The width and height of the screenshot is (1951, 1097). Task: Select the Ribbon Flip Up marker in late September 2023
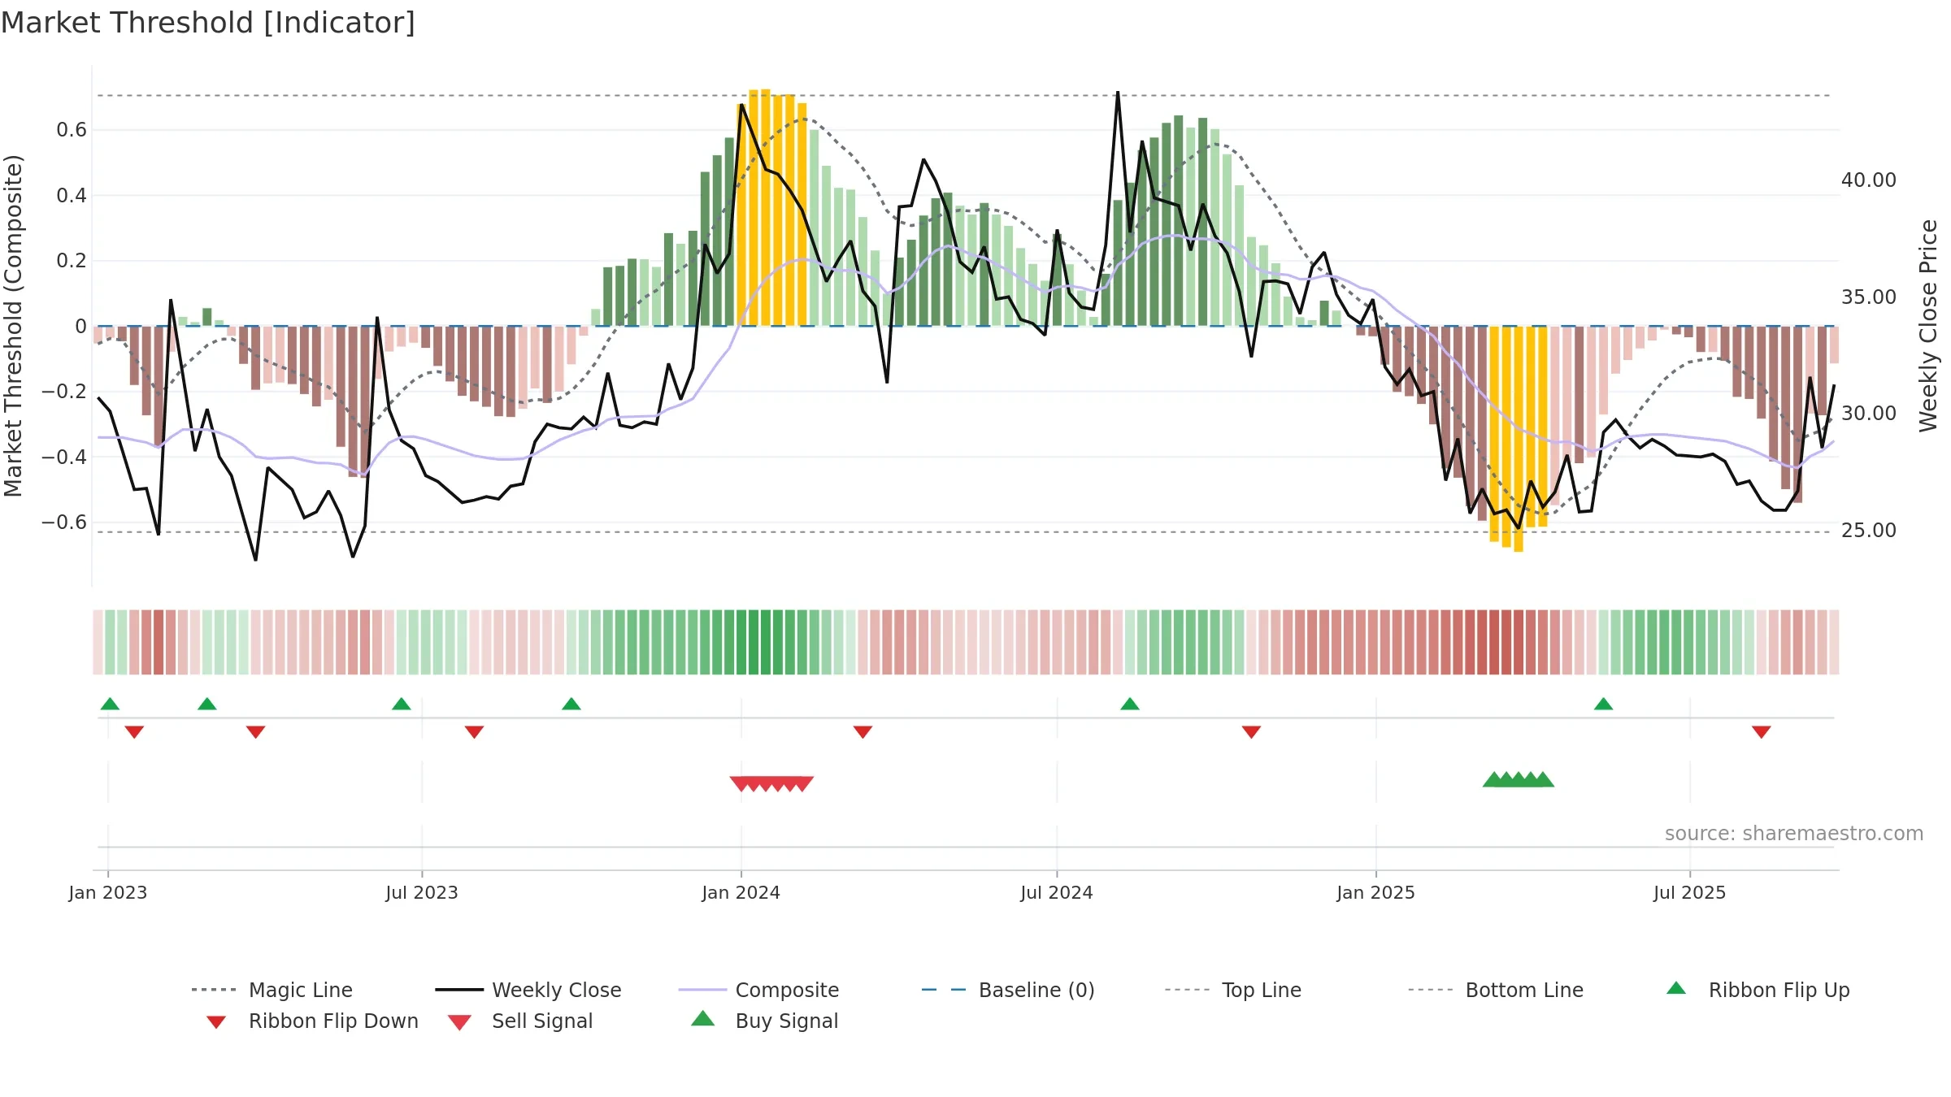point(571,704)
